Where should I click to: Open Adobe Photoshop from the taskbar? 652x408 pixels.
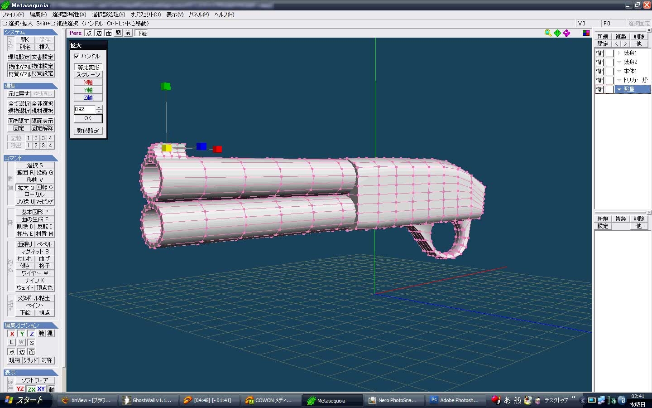click(x=455, y=400)
